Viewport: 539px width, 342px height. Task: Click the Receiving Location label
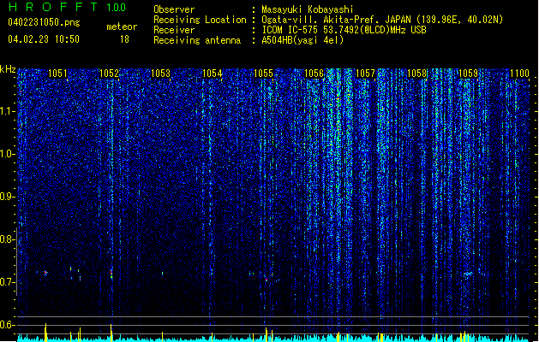(200, 20)
